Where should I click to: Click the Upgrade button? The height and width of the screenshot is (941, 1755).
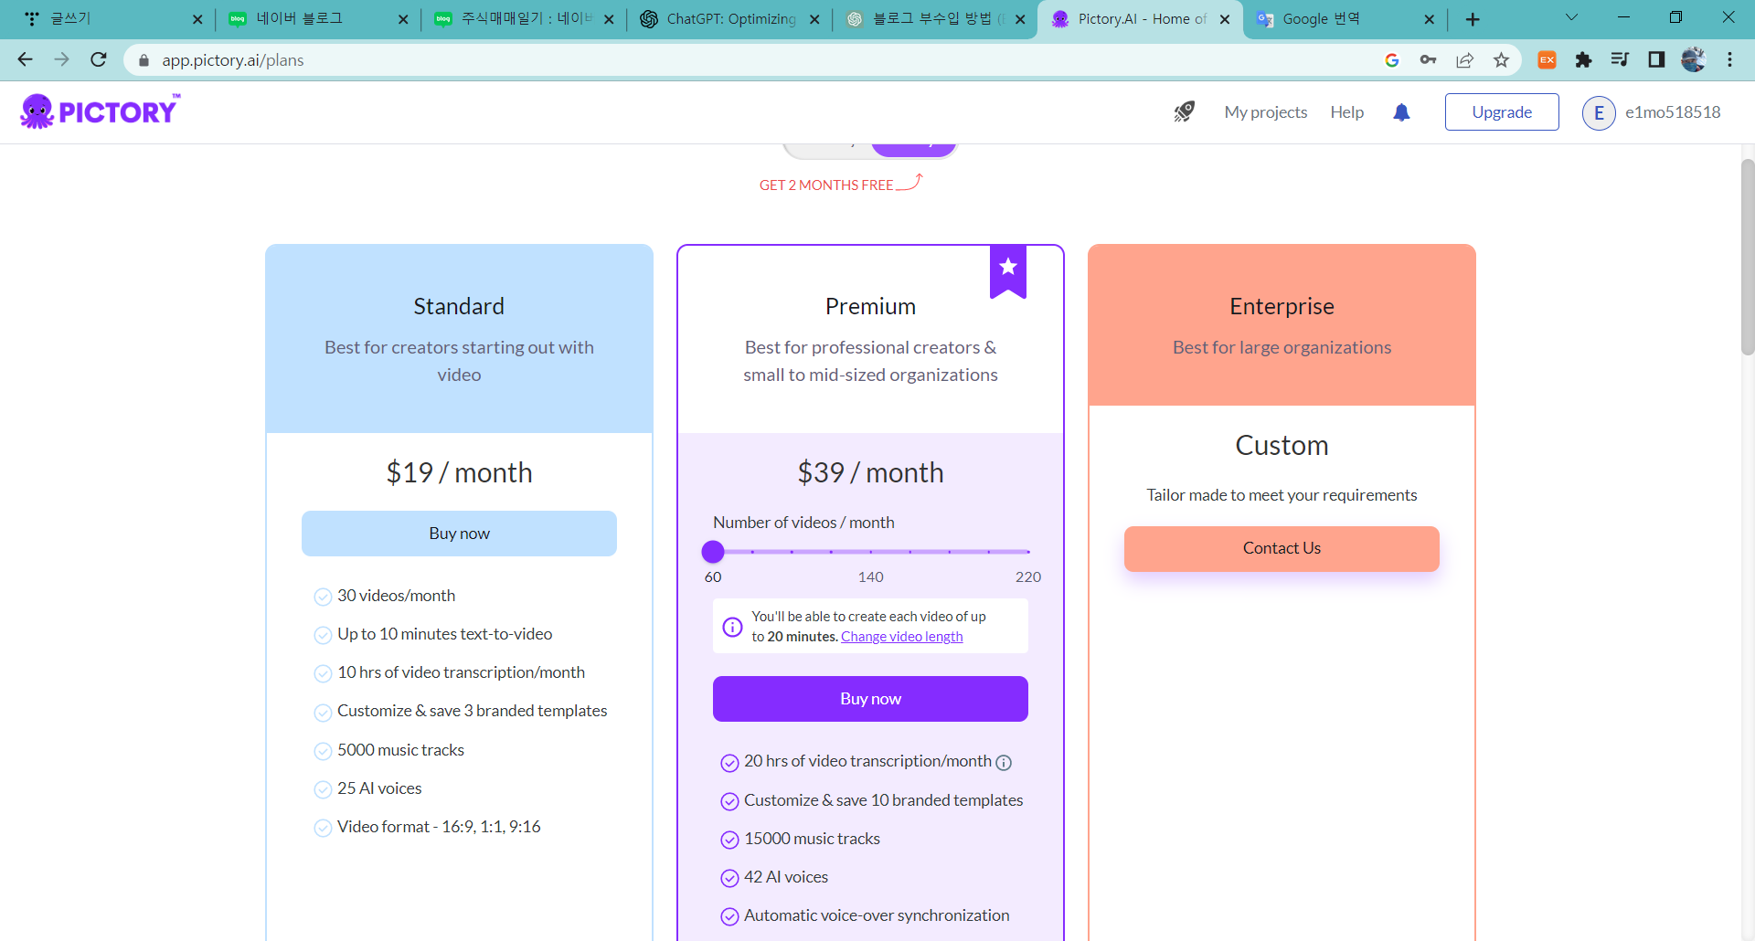[x=1502, y=112]
